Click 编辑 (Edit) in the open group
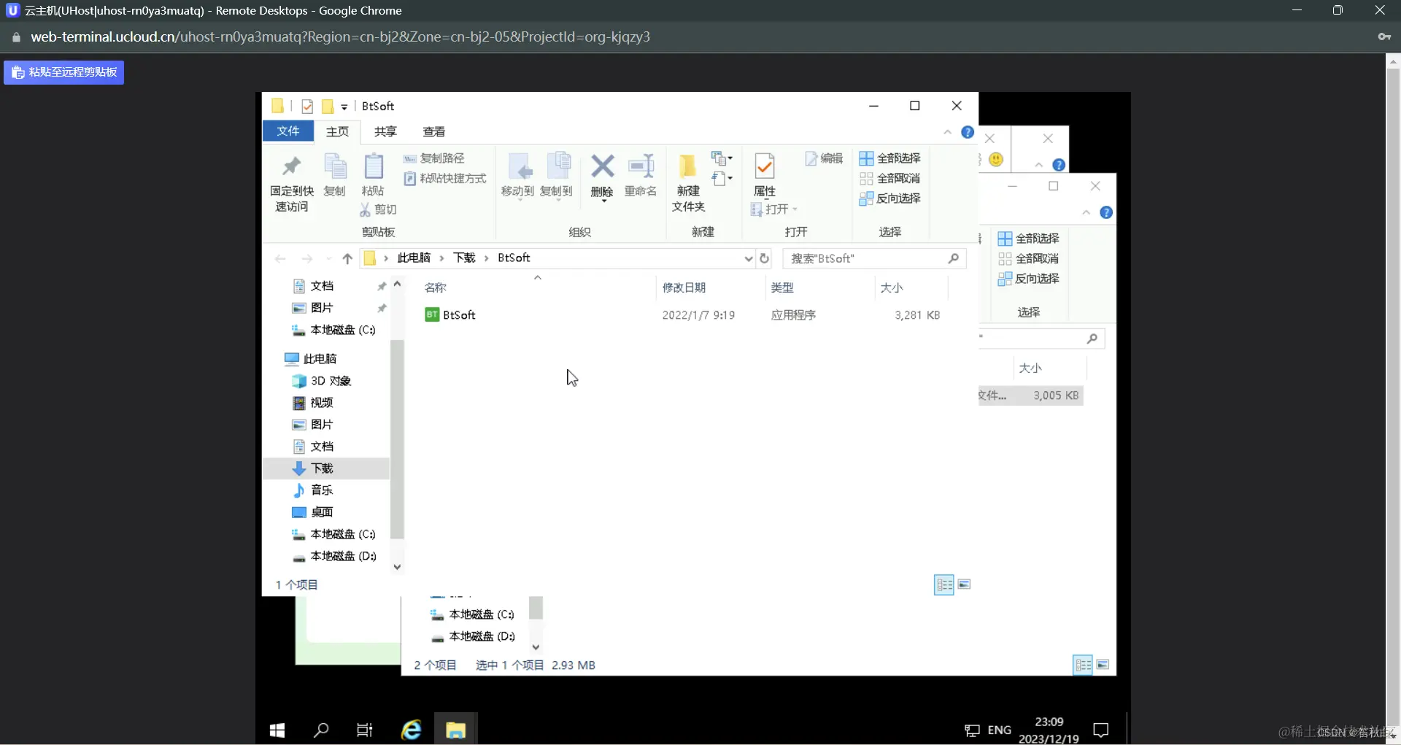The height and width of the screenshot is (745, 1401). [x=824, y=158]
